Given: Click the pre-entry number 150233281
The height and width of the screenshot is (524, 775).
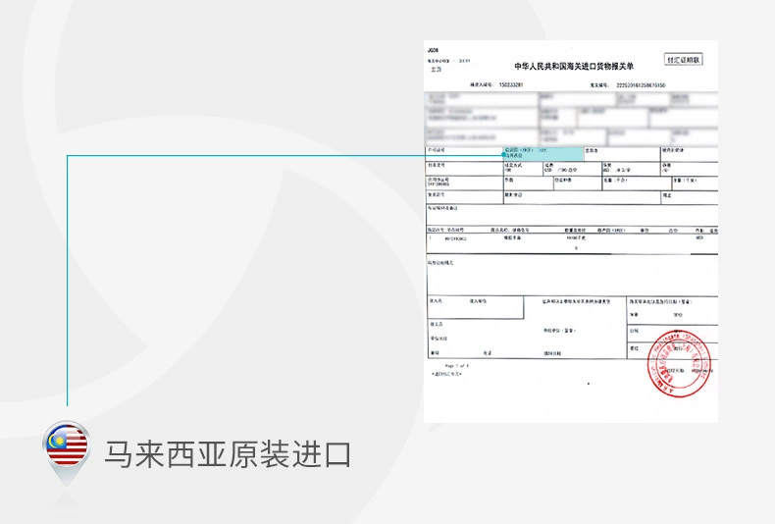Looking at the screenshot, I should pos(510,85).
